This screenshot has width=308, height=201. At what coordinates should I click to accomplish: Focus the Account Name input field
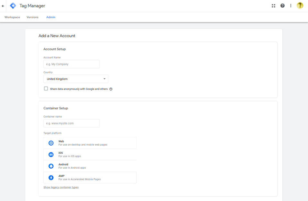click(72, 64)
